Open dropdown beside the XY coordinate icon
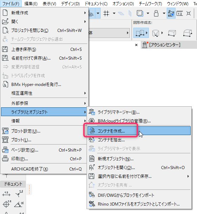The image size is (197, 214). click(98, 13)
